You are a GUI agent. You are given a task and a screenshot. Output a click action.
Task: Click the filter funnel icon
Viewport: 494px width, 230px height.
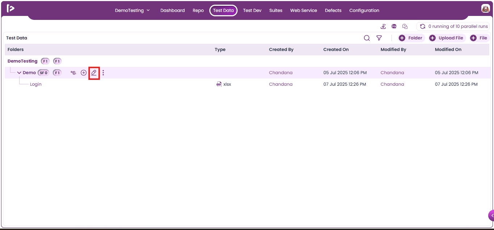tap(379, 38)
